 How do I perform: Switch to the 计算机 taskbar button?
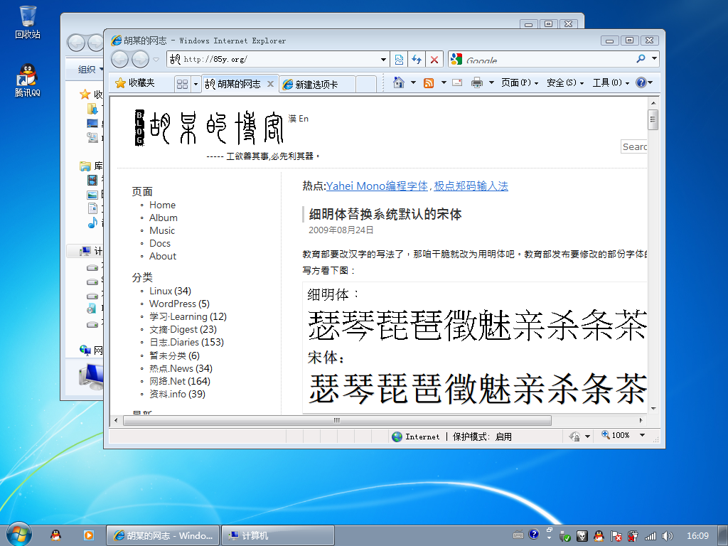pos(278,535)
